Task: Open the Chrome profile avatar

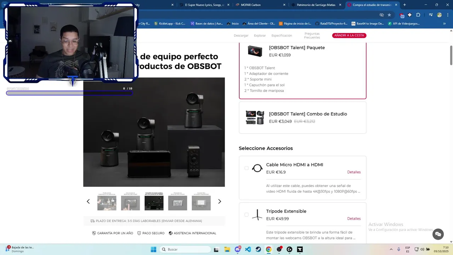Action: tap(439, 15)
